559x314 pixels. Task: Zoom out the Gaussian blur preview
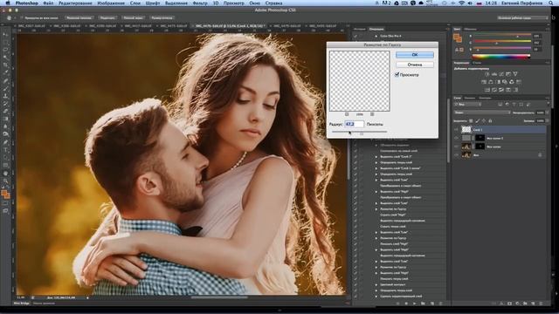click(x=347, y=114)
